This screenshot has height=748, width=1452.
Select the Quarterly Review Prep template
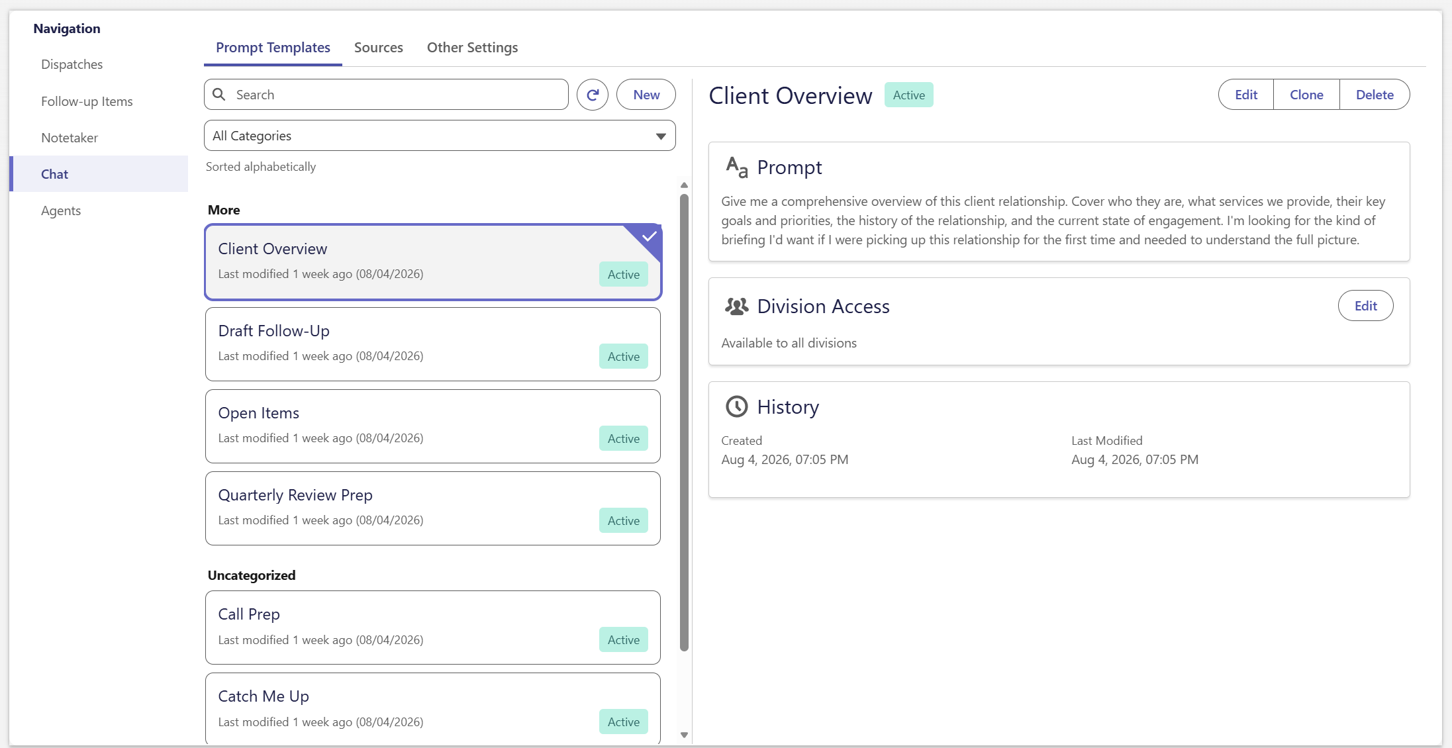pyautogui.click(x=433, y=508)
